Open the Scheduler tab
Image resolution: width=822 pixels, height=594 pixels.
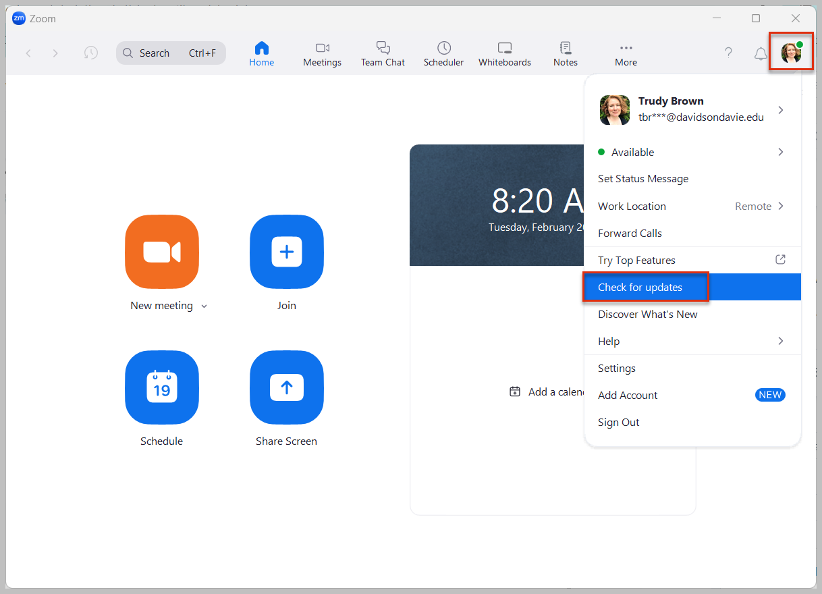[x=443, y=54]
